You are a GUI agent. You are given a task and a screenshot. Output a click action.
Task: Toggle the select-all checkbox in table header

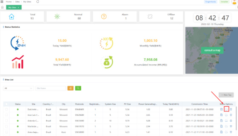point(6,104)
